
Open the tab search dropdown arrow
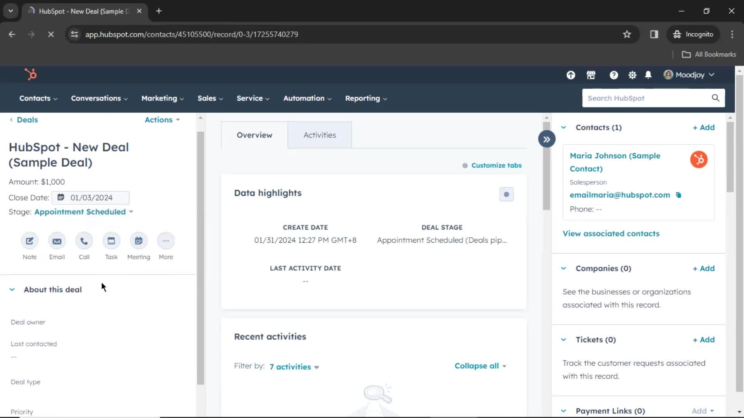tap(10, 11)
